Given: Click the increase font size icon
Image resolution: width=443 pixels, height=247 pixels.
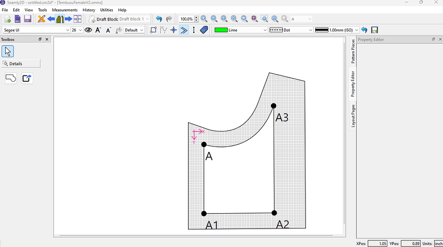Looking at the screenshot, I should [x=98, y=30].
